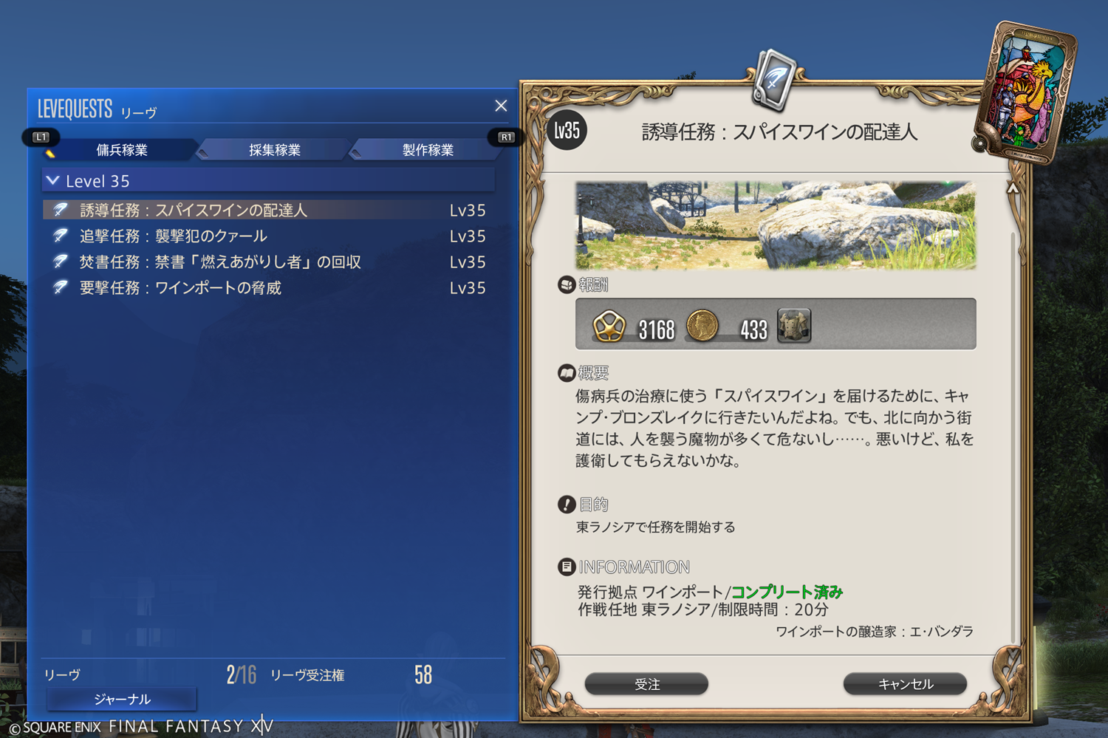Click the armor reward item icon
This screenshot has height=738, width=1108.
point(794,326)
